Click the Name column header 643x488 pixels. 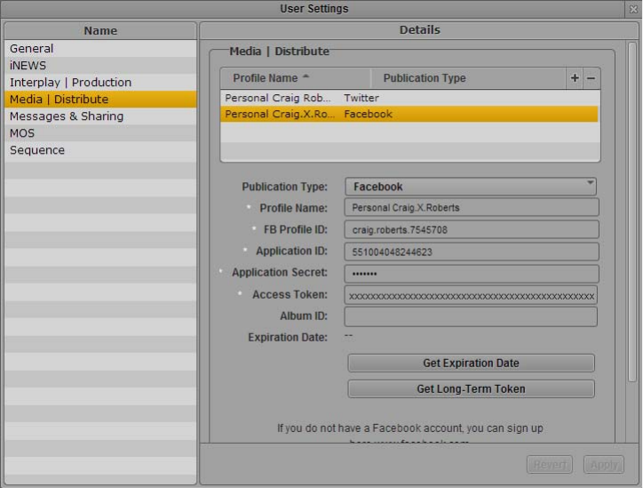pyautogui.click(x=100, y=31)
